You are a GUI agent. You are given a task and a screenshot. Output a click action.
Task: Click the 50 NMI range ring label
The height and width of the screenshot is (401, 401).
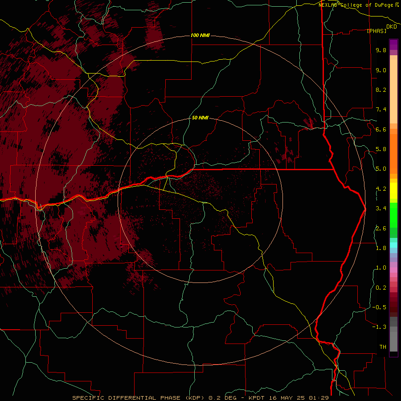200,118
